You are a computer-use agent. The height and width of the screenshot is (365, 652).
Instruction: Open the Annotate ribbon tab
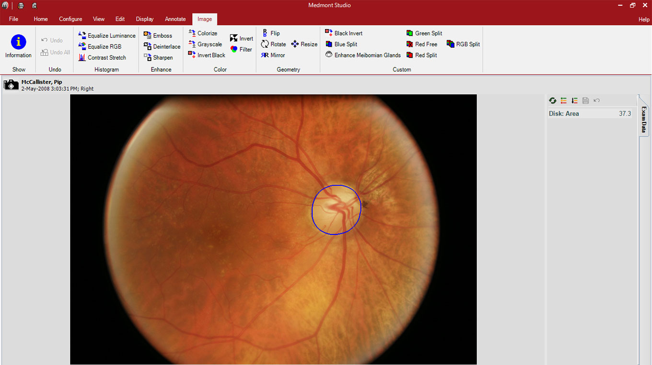point(175,19)
